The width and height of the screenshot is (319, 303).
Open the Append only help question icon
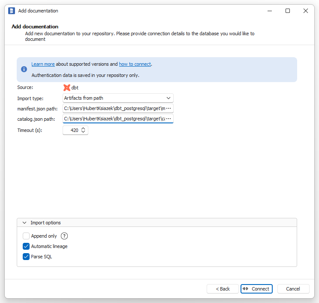[x=64, y=236]
